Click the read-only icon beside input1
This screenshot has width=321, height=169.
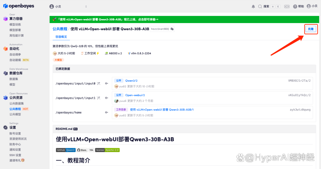99,98
